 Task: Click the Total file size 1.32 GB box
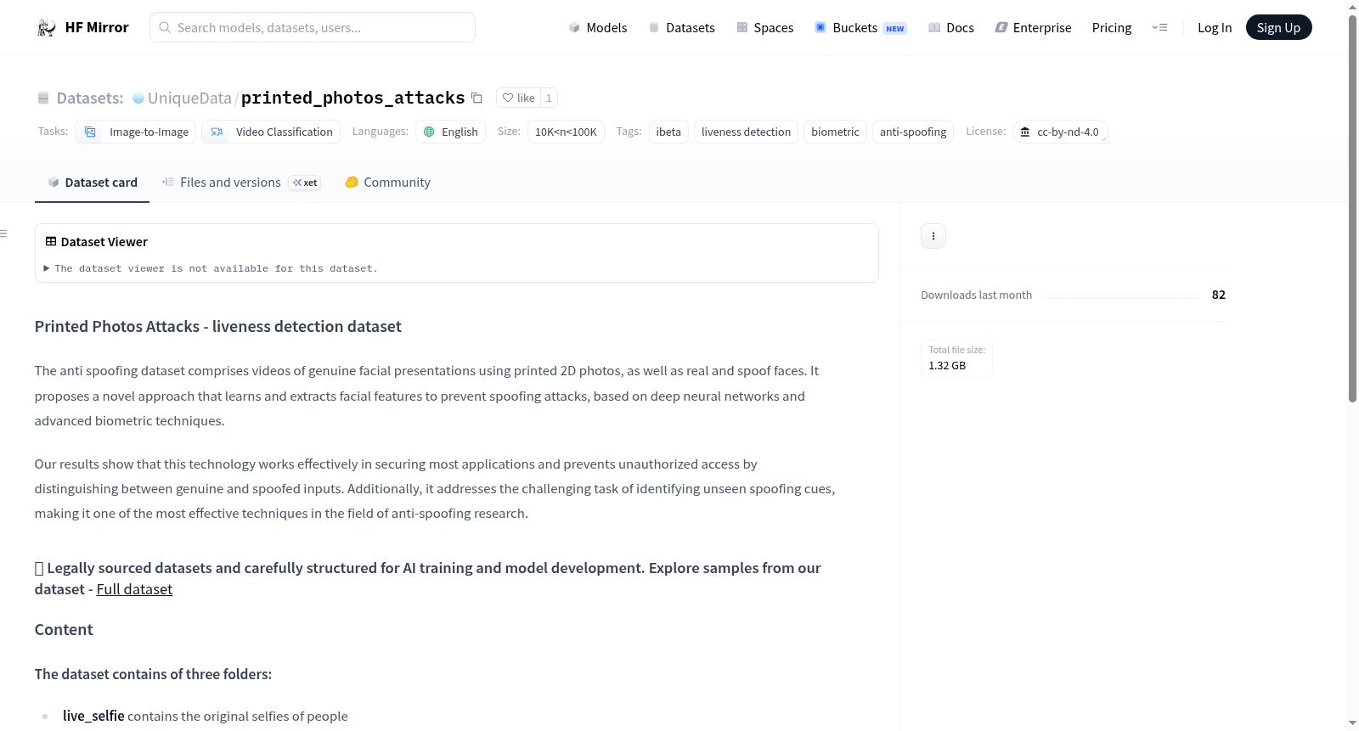click(x=956, y=358)
